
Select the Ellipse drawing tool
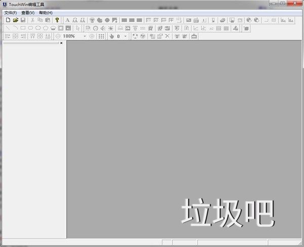pos(38,28)
